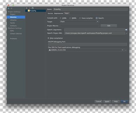Click the OpenFL arguments field
Image resolution: width=136 pixels, height=113 pixels.
pos(94,30)
